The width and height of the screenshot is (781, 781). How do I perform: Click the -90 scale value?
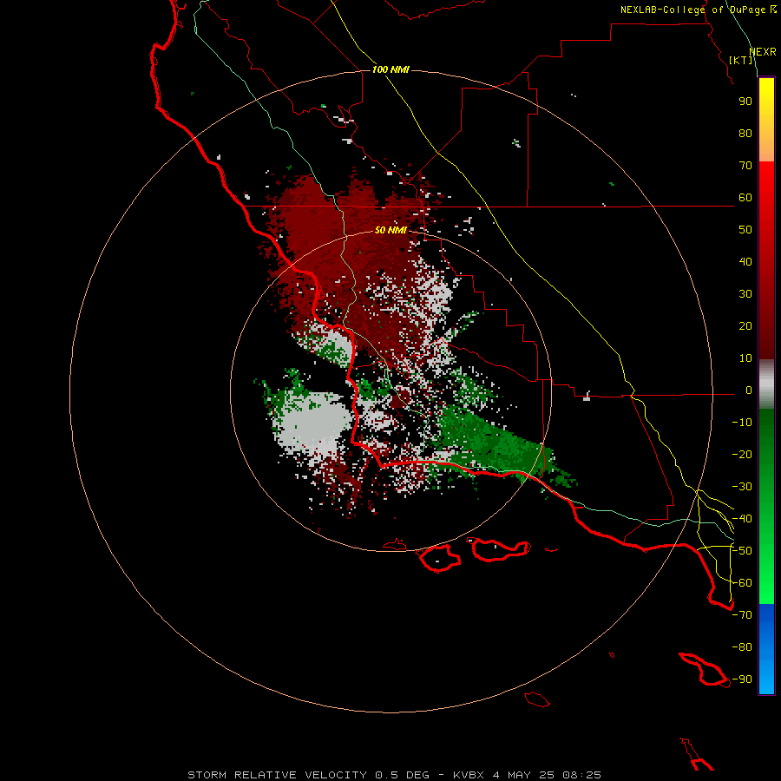(742, 679)
